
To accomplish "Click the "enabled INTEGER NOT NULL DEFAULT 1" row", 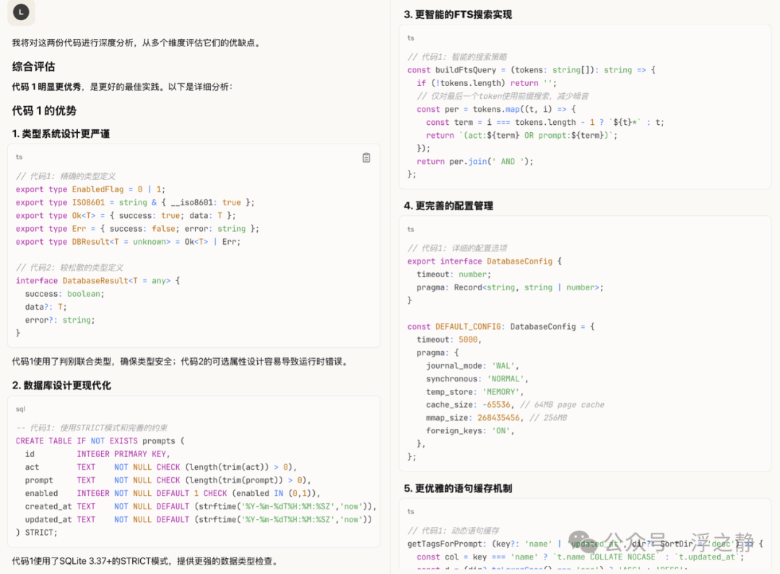I will coord(173,493).
